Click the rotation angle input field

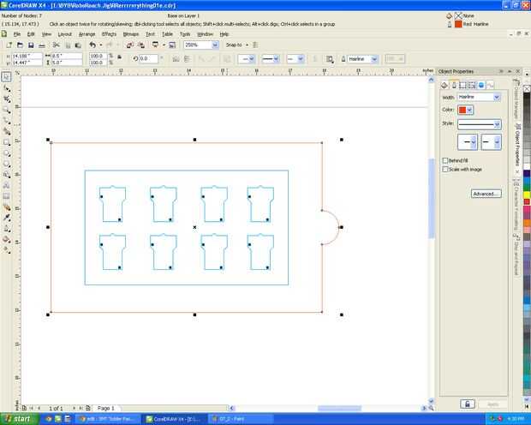click(148, 59)
